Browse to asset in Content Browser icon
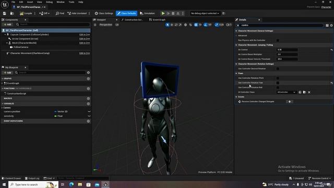This screenshot has height=188, width=334. click(x=12, y=14)
